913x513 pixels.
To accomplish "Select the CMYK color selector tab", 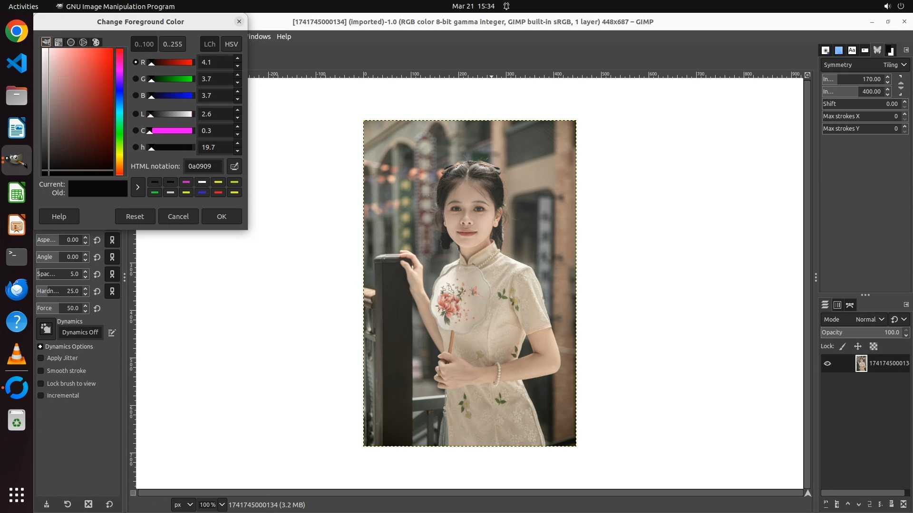I will pos(58,42).
